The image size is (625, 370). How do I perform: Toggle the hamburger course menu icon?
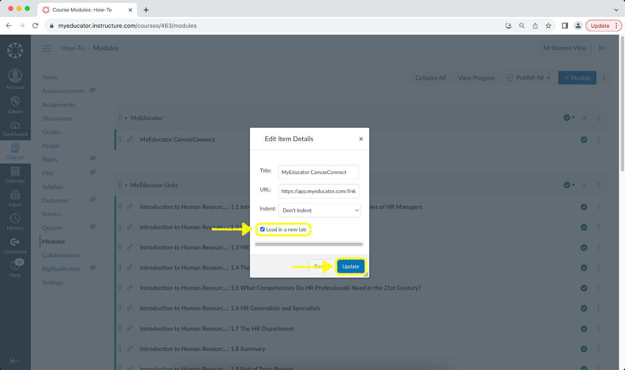click(x=46, y=48)
